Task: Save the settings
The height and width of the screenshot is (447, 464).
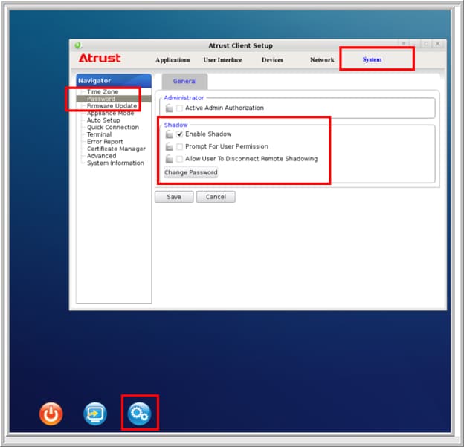Action: (174, 197)
